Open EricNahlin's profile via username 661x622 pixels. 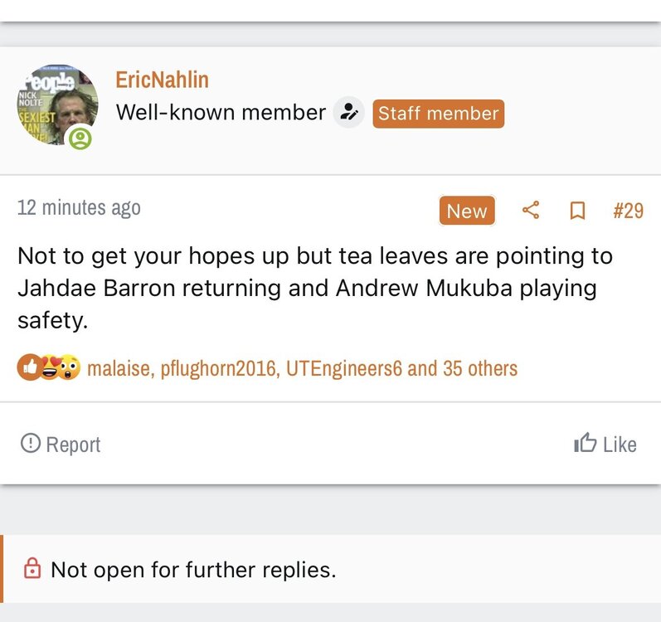pos(162,80)
